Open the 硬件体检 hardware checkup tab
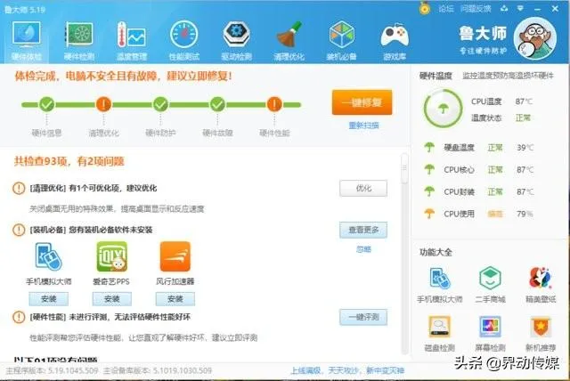The height and width of the screenshot is (381, 570). tap(26, 41)
